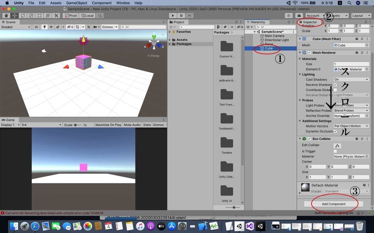Click the Mesh object picker circle
This screenshot has height=233, width=374.
[367, 45]
